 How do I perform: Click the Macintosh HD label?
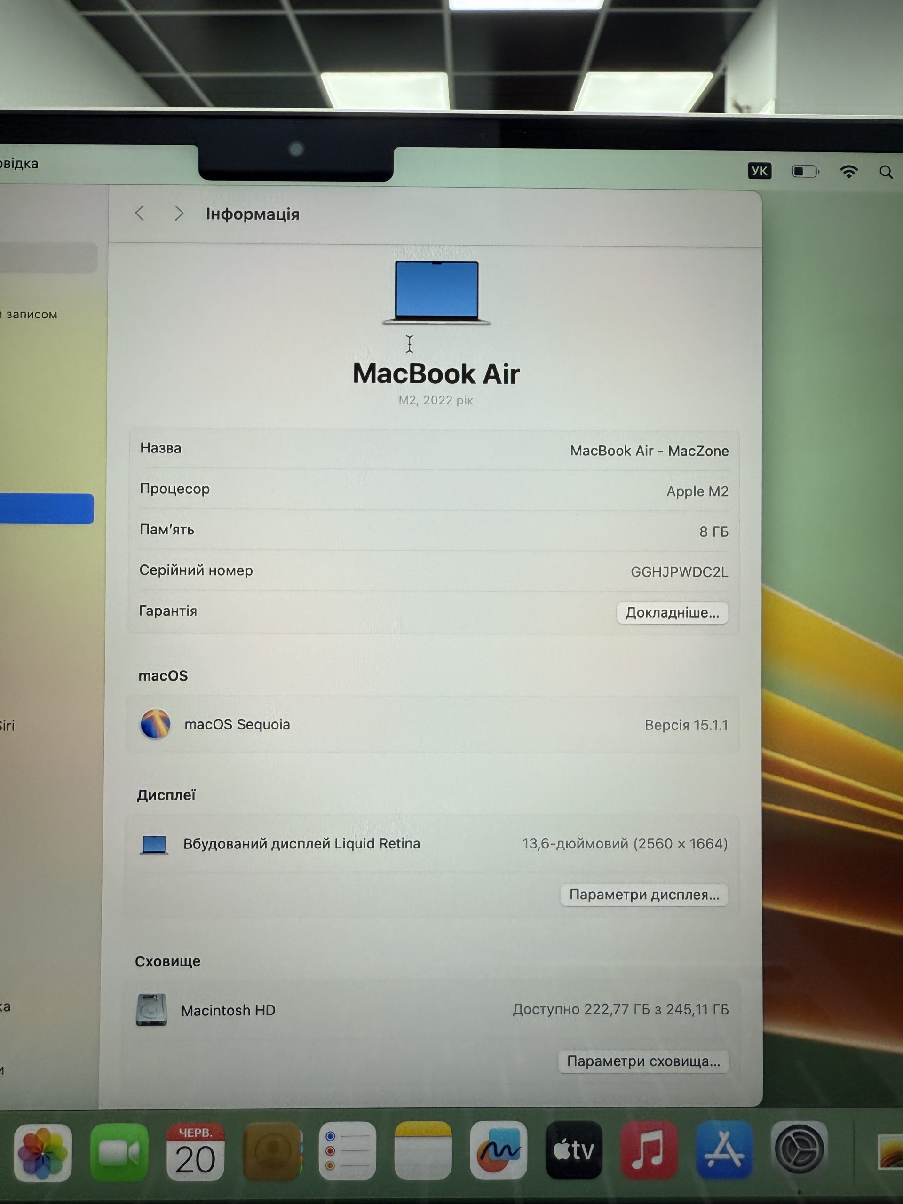(228, 1010)
